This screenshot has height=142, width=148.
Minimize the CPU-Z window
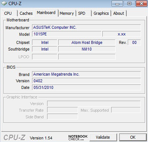coord(117,4)
